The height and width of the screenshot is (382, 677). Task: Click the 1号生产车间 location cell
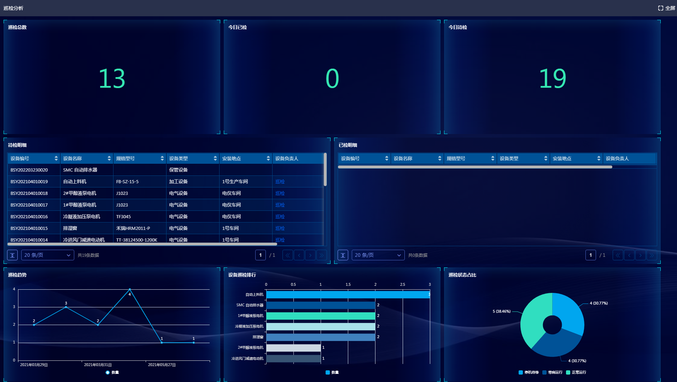pyautogui.click(x=246, y=182)
